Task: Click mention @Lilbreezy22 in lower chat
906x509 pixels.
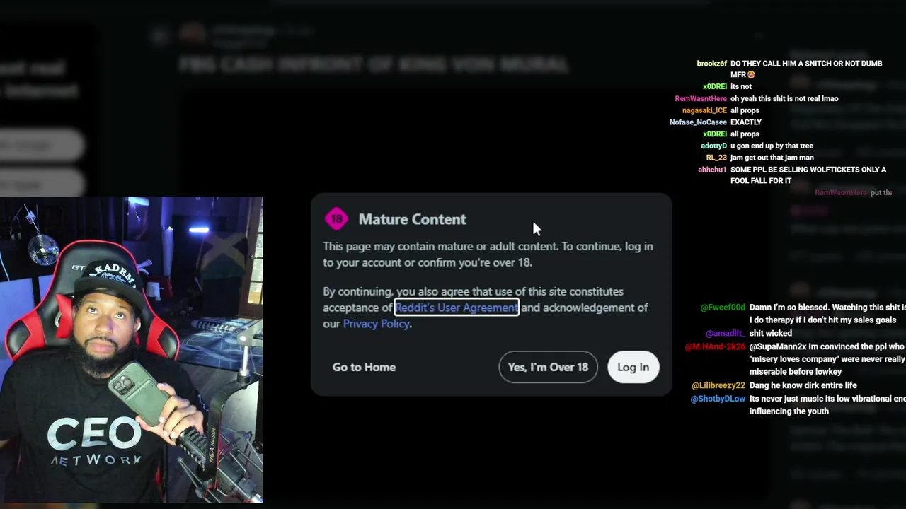Action: click(718, 385)
